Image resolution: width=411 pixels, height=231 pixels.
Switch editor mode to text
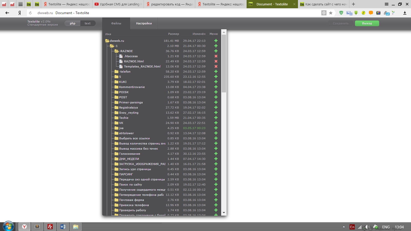point(88,23)
